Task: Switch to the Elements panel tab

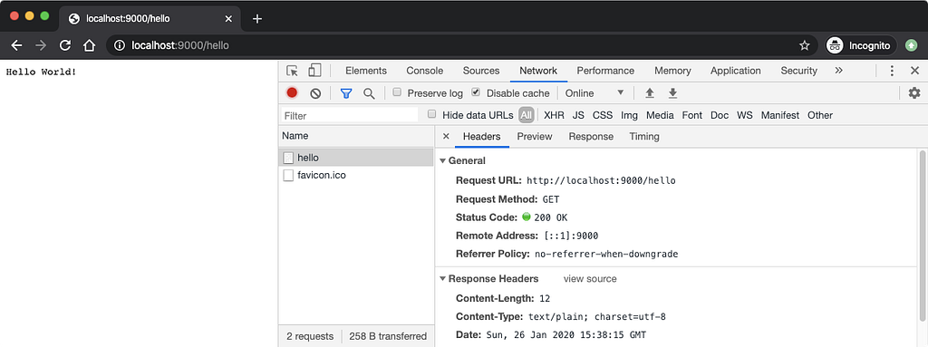Action: pos(366,71)
